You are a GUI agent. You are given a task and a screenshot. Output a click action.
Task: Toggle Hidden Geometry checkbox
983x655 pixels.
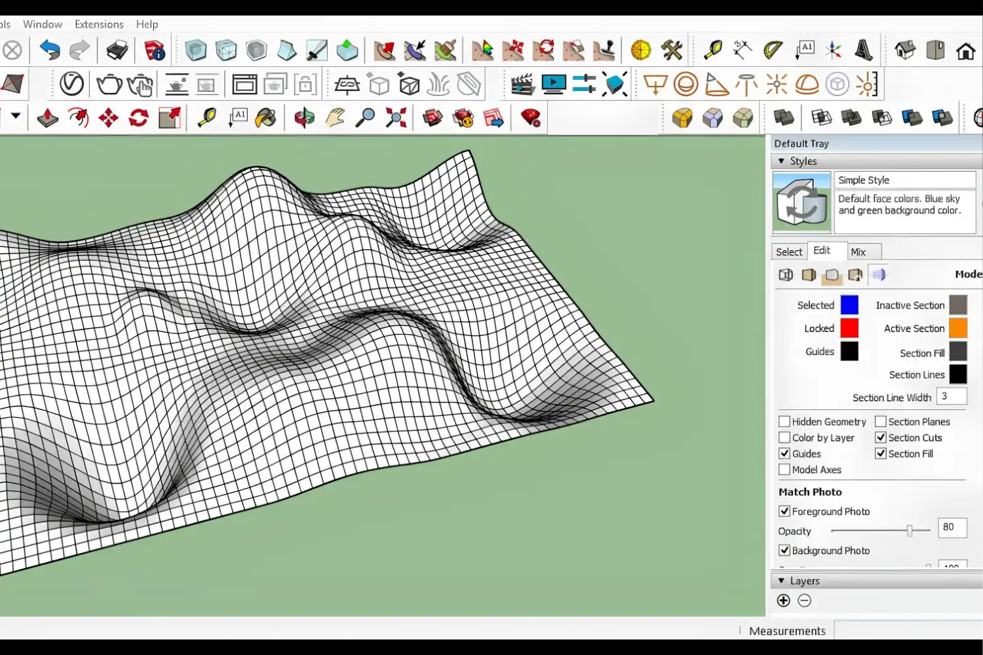pos(784,421)
